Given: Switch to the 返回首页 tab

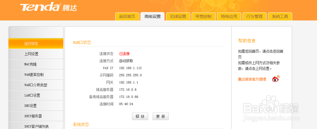Looking at the screenshot, I should [x=127, y=16].
